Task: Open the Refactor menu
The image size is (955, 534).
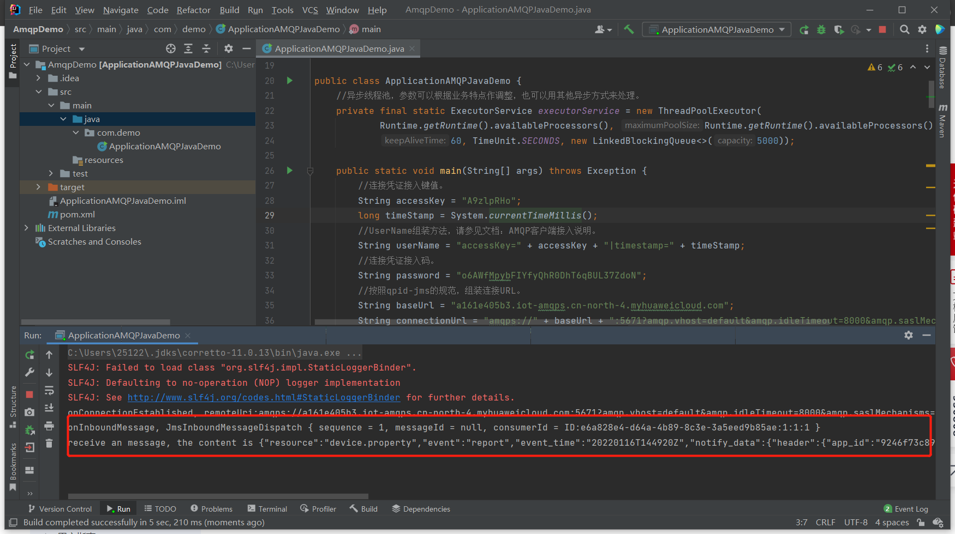Action: click(193, 10)
